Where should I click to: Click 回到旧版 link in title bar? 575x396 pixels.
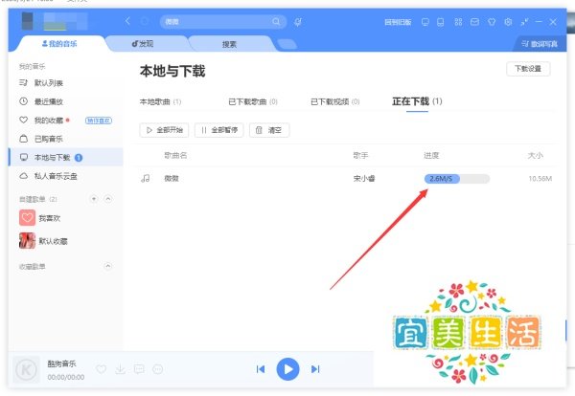click(398, 22)
